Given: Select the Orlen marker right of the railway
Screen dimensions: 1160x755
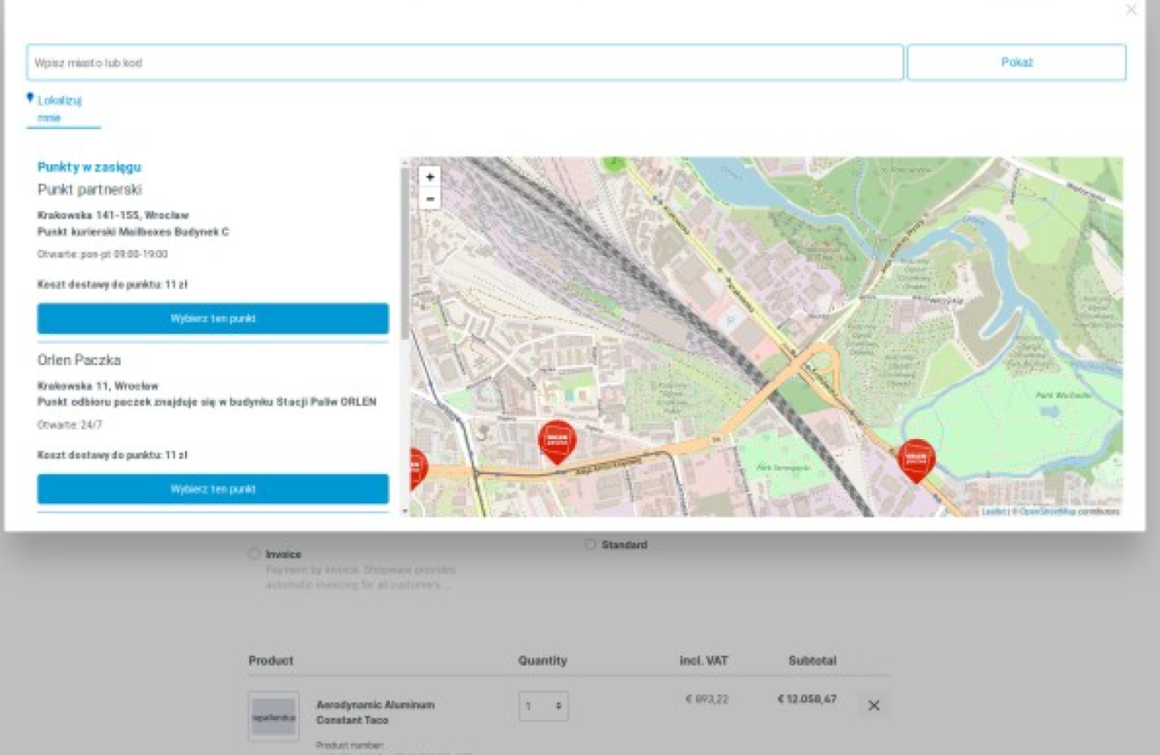Looking at the screenshot, I should [916, 460].
